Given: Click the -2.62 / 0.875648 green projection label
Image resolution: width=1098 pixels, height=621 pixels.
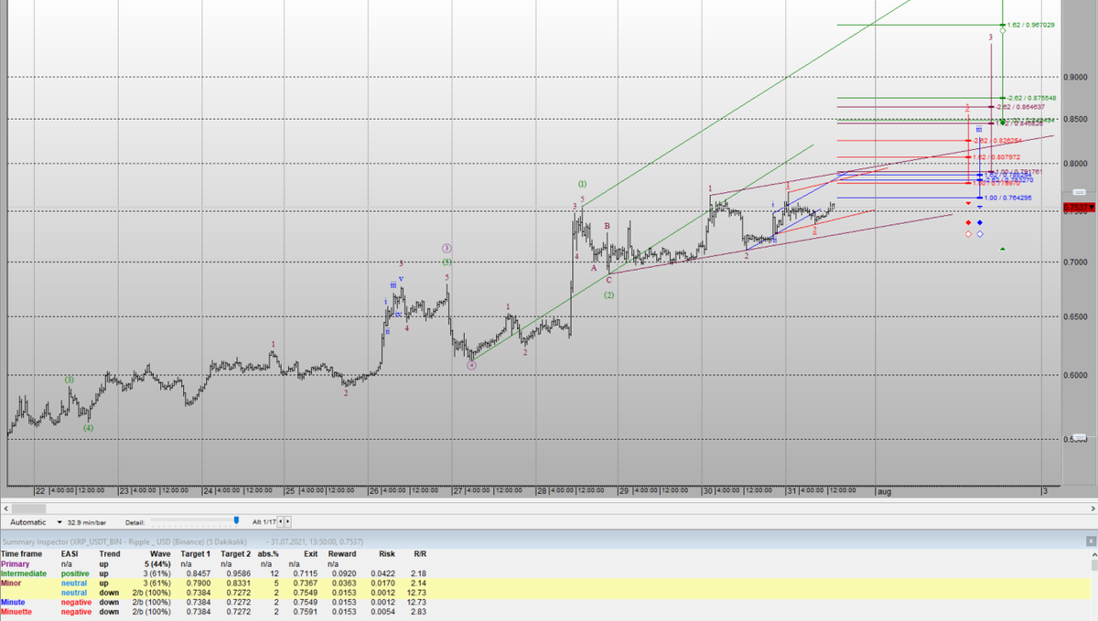Looking at the screenshot, I should pyautogui.click(x=1032, y=98).
